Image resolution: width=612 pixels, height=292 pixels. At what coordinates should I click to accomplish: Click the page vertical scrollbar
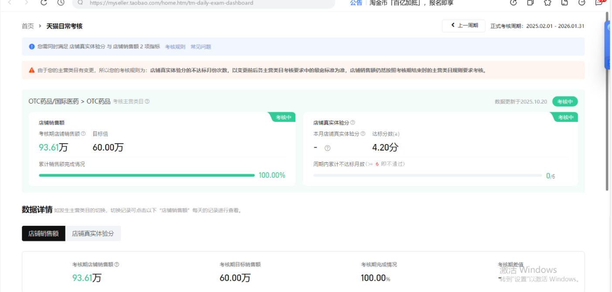(607, 100)
